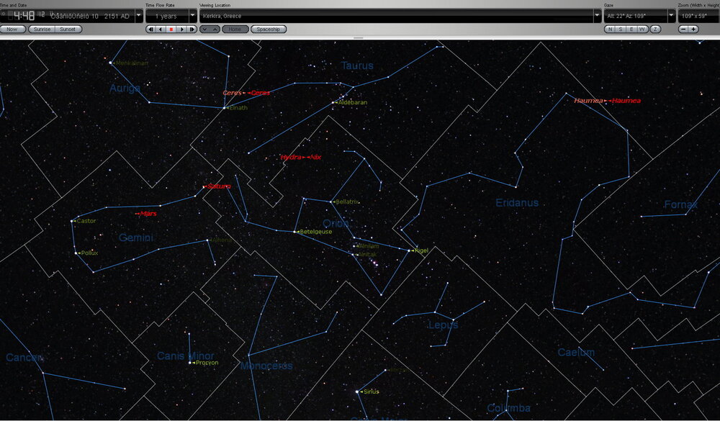Viewport: 720px width, 421px height.
Task: Step time forward one increment
Action: pyautogui.click(x=192, y=30)
